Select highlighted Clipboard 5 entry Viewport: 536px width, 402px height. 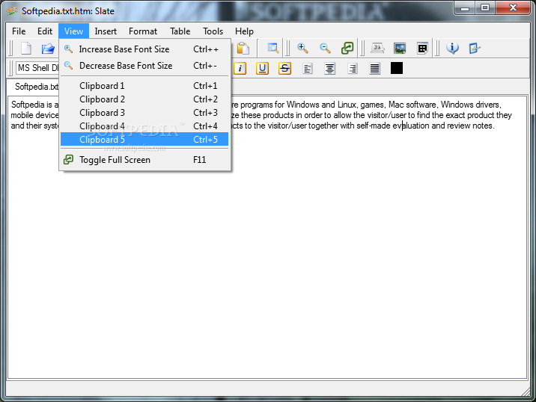click(144, 139)
